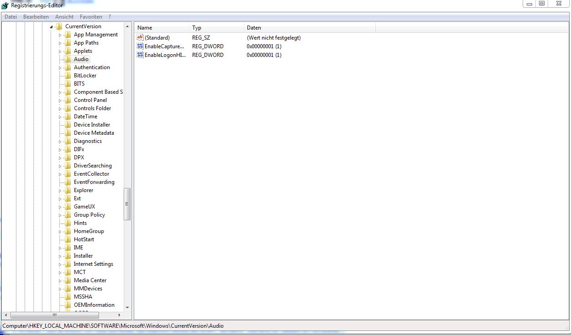Open the Ansicht menu
The height and width of the screenshot is (335, 571).
pos(64,17)
